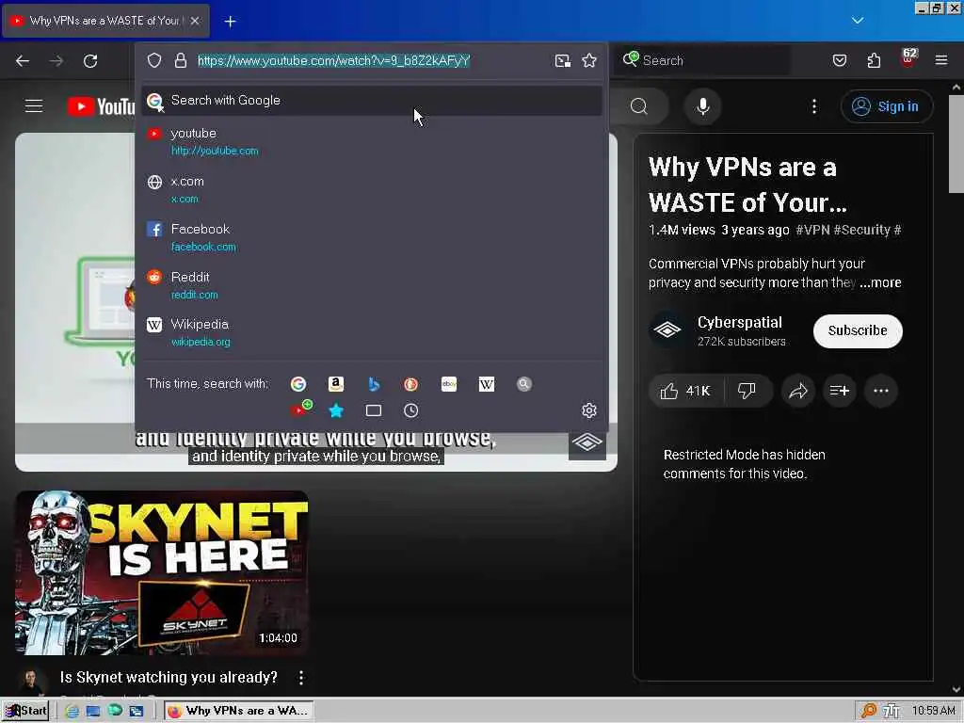Open Skynet video options three dots

[300, 678]
